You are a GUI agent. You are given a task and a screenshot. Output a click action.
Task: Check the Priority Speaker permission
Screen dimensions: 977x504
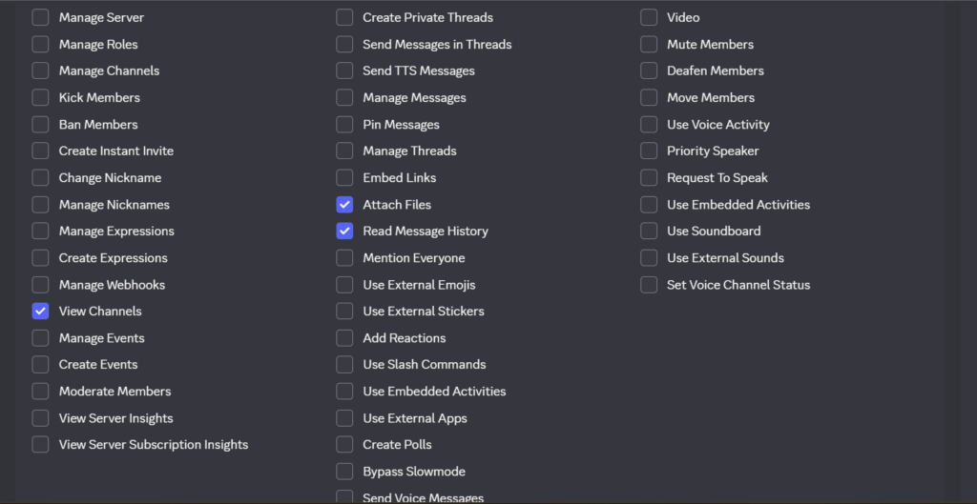(649, 151)
